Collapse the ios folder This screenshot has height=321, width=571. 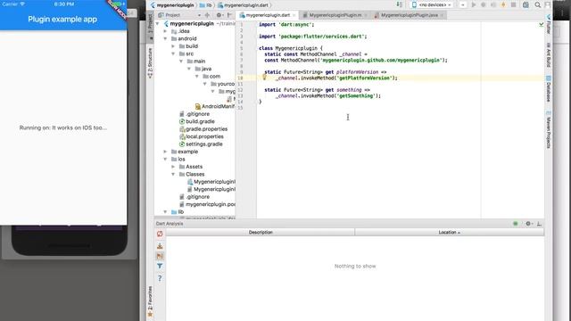point(166,160)
